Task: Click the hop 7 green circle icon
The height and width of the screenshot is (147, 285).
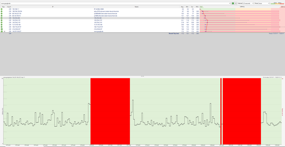Action: pyautogui.click(x=1, y=22)
